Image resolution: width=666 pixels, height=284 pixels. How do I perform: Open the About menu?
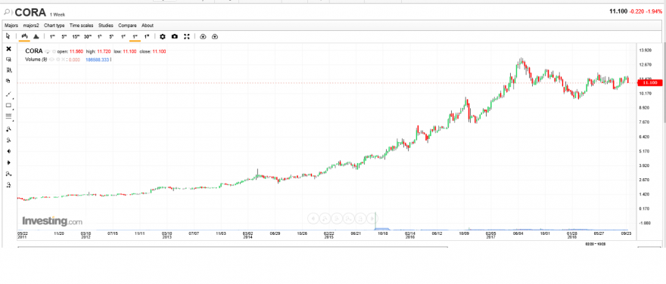(x=148, y=26)
